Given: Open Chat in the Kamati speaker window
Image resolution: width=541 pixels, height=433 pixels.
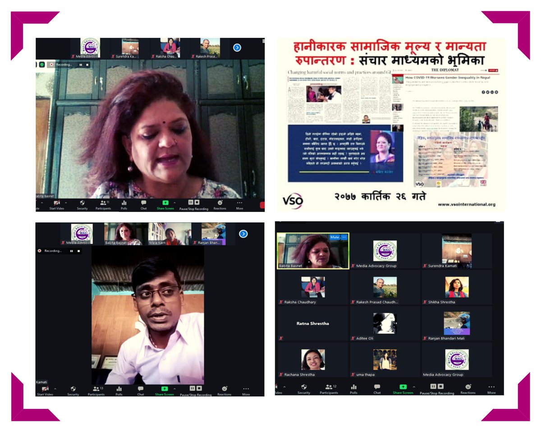Looking at the screenshot, I should 141,391.
